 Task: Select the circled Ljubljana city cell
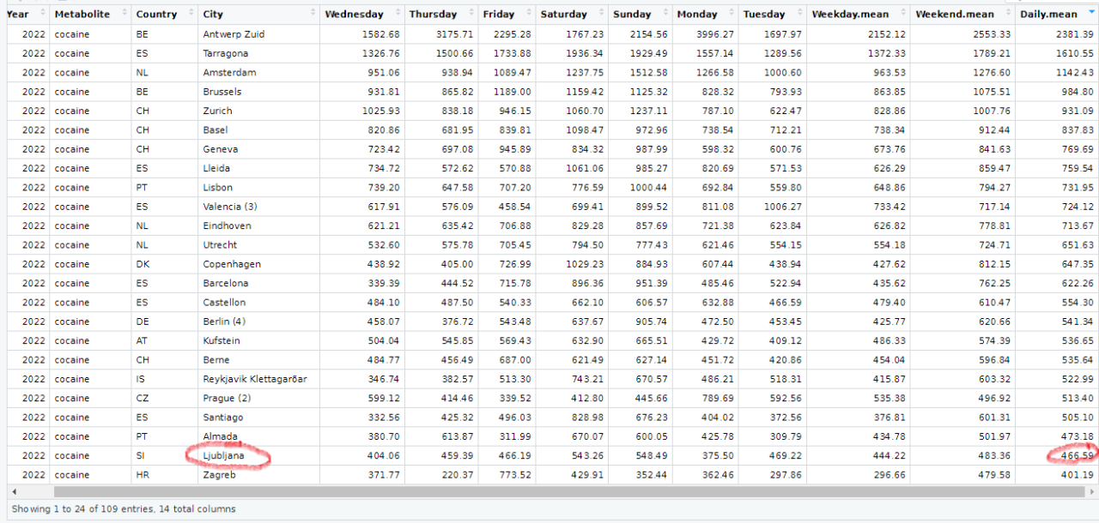click(224, 456)
